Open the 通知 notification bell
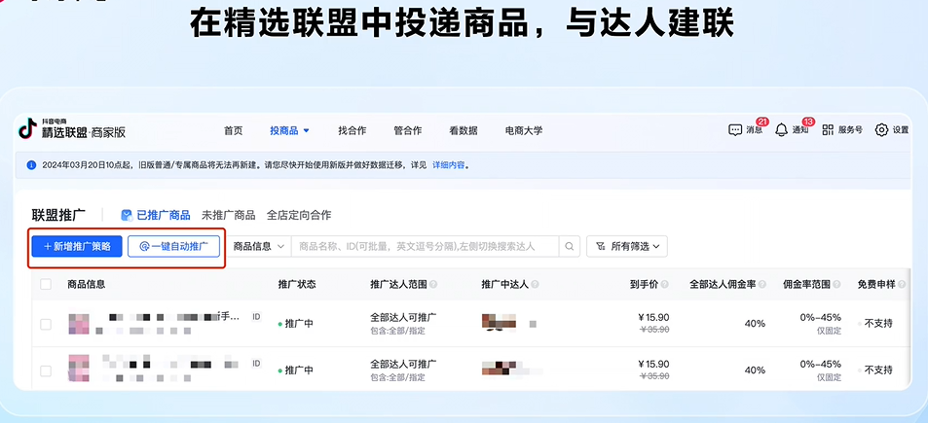This screenshot has height=423, width=928. point(781,130)
